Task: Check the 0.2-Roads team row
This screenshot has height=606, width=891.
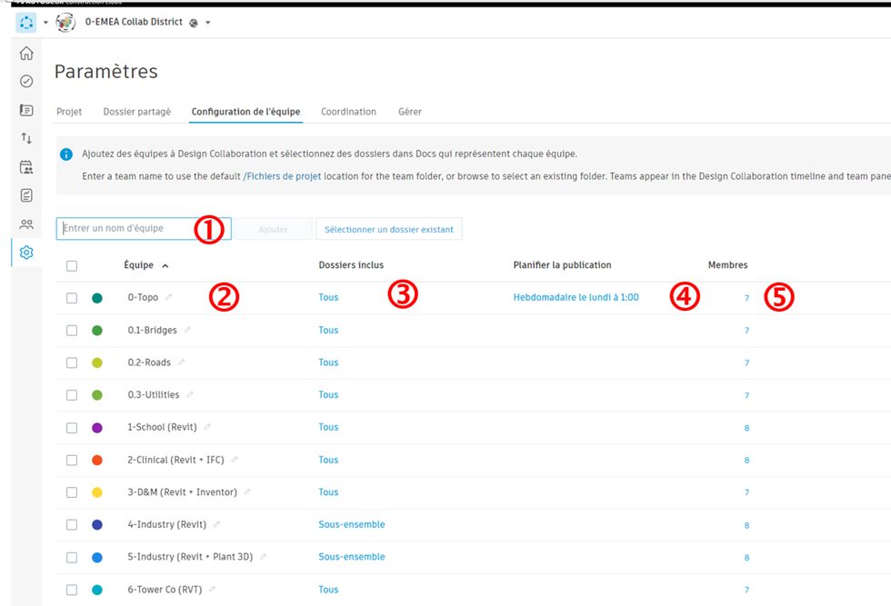Action: pos(72,363)
